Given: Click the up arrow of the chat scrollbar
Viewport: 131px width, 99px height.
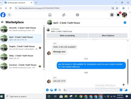Looking at the screenshot, I should pyautogui.click(x=128, y=40).
